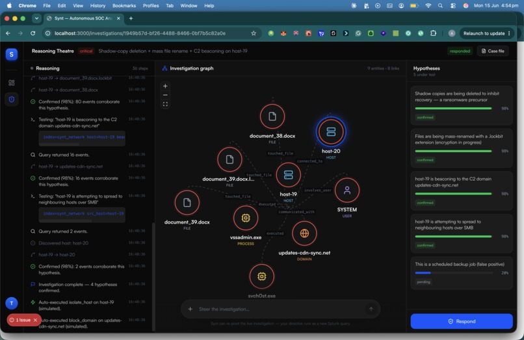The width and height of the screenshot is (524, 340).
Task: Click the responded status badge
Action: pos(460,51)
